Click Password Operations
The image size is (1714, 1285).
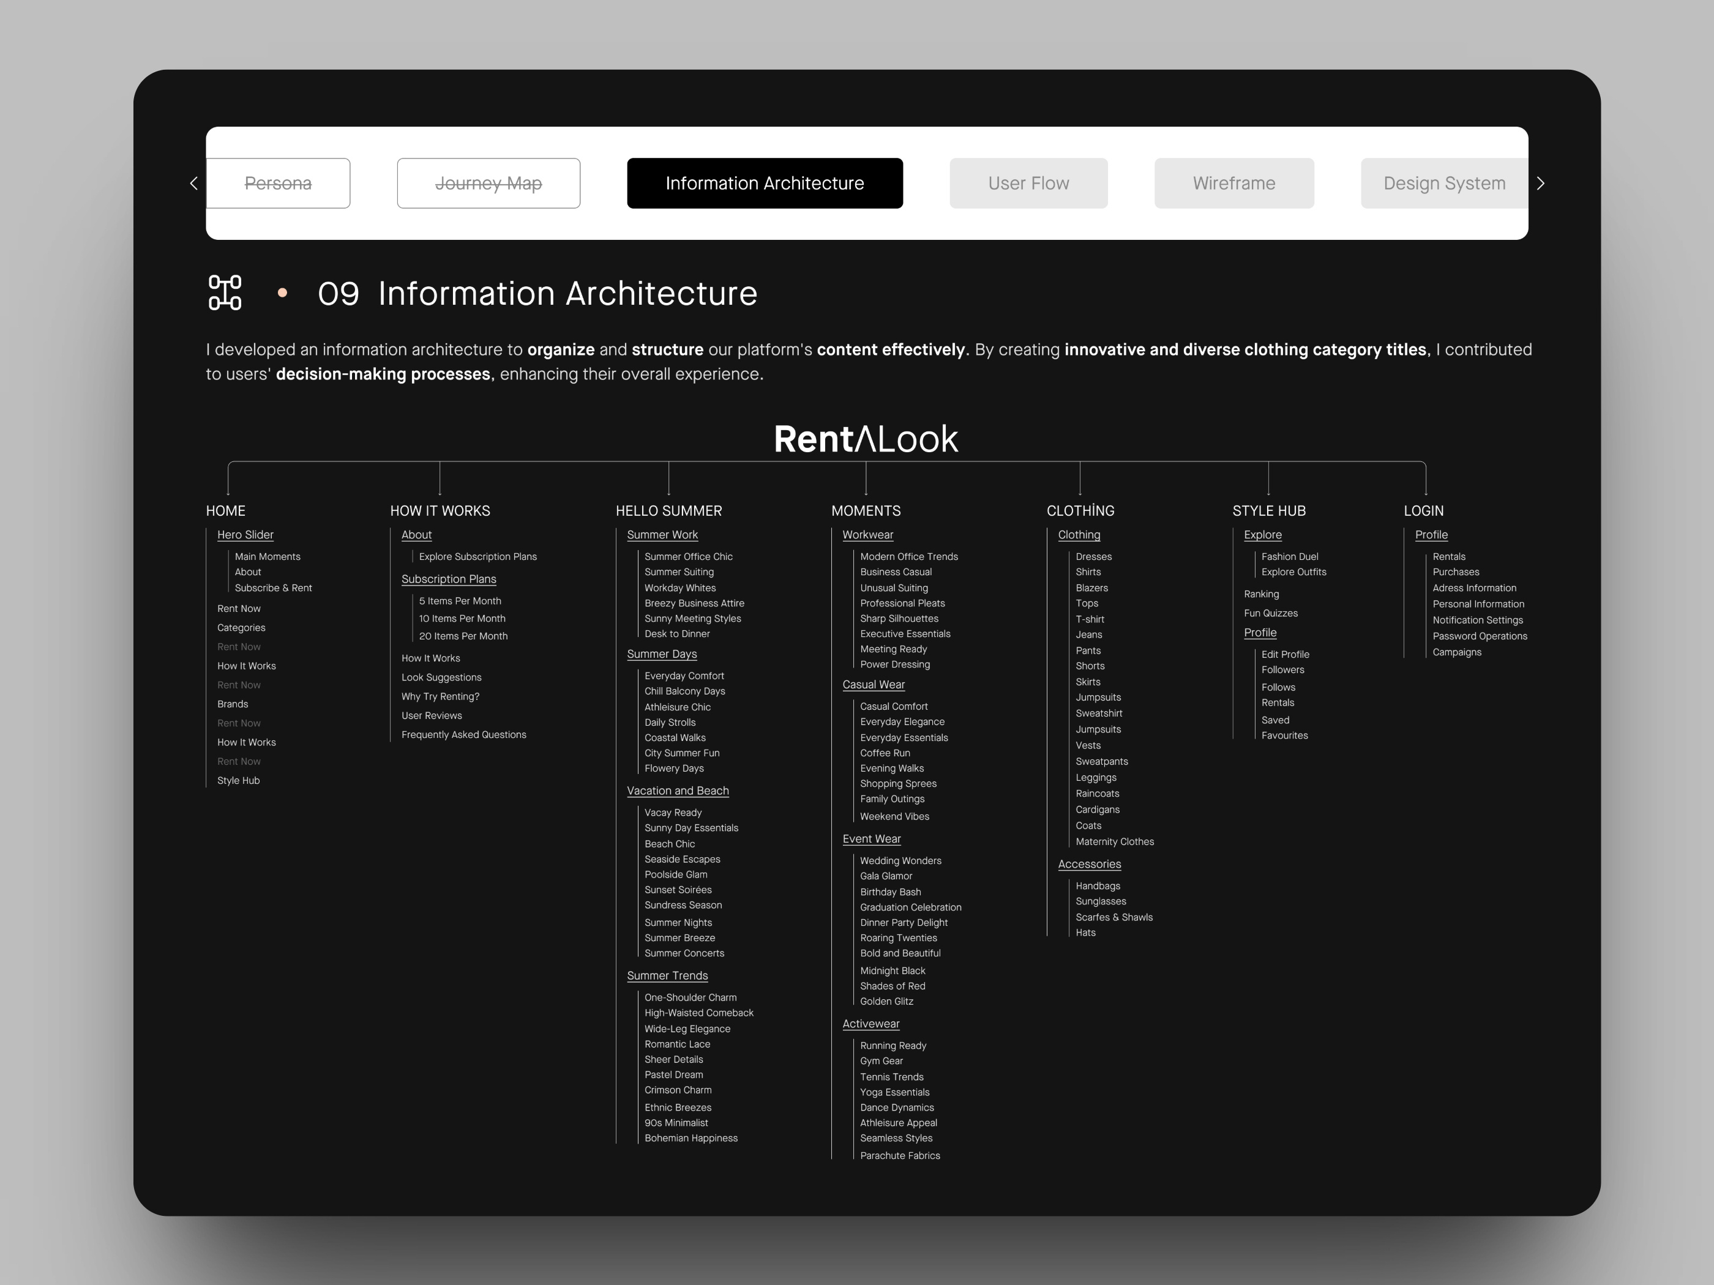click(1480, 637)
